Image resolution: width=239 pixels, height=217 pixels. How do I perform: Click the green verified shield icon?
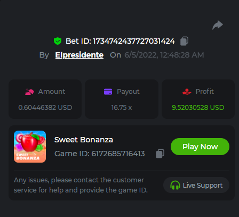click(58, 41)
